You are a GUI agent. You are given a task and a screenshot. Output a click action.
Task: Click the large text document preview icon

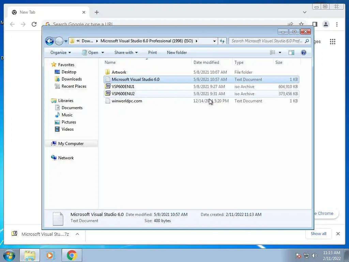pos(58,219)
